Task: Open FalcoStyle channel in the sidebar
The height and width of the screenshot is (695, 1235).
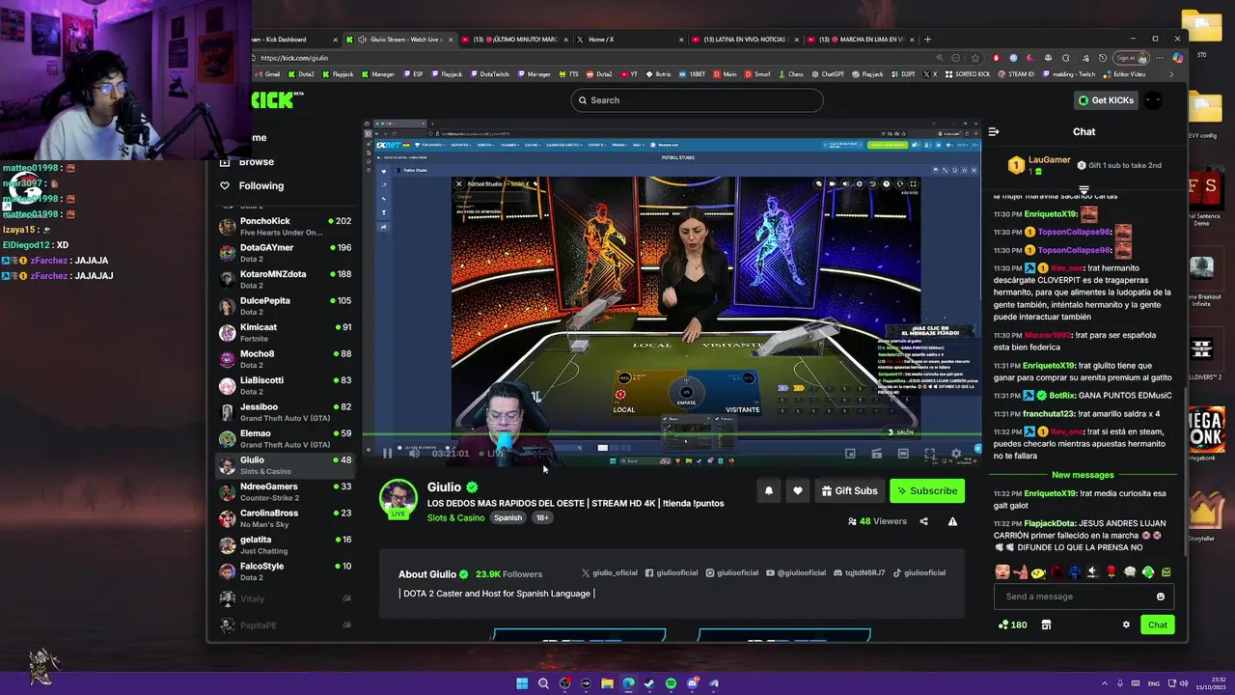Action: click(286, 571)
